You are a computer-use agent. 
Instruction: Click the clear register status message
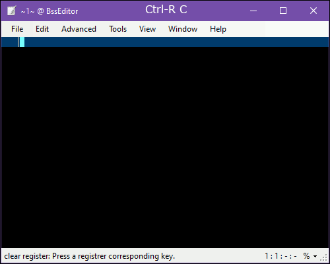[90, 256]
